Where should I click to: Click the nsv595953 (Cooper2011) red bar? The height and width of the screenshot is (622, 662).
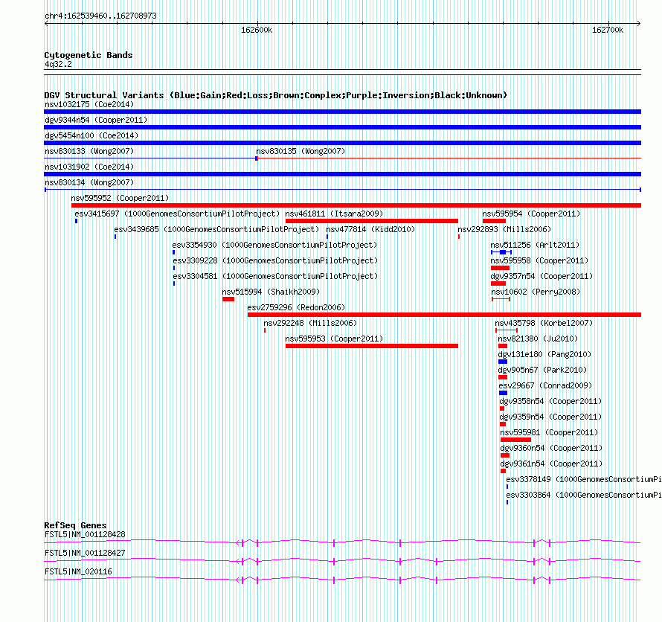point(371,346)
